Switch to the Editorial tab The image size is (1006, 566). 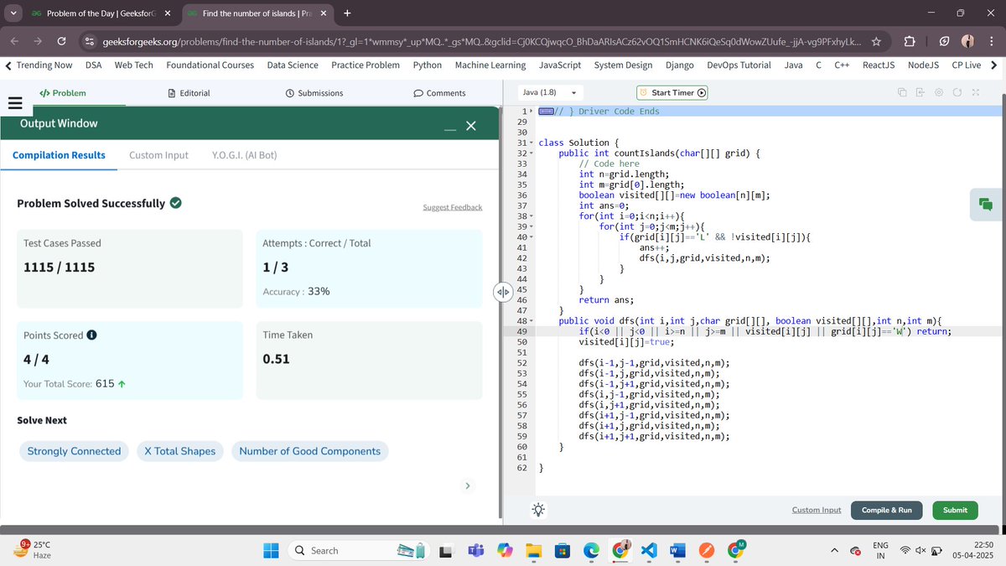[x=189, y=93]
